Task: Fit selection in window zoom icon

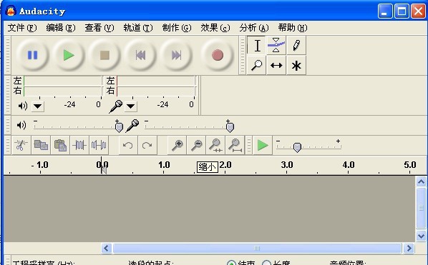Action: pos(216,145)
